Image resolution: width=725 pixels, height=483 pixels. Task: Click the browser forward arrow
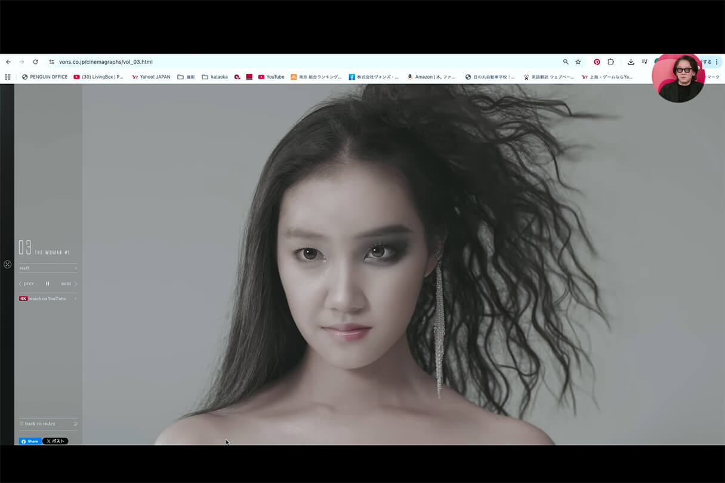(x=22, y=62)
